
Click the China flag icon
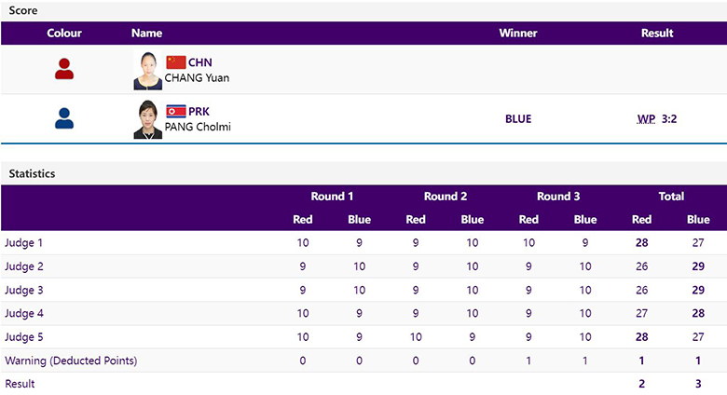coord(176,62)
